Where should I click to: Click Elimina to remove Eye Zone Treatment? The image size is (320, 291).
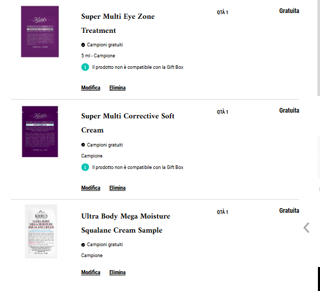click(x=117, y=88)
